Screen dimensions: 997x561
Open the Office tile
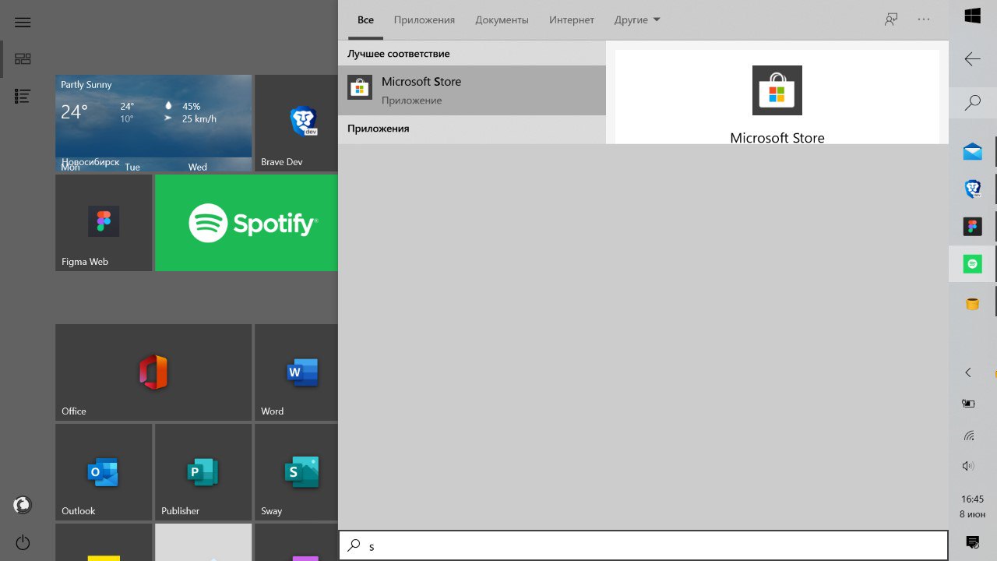click(153, 372)
